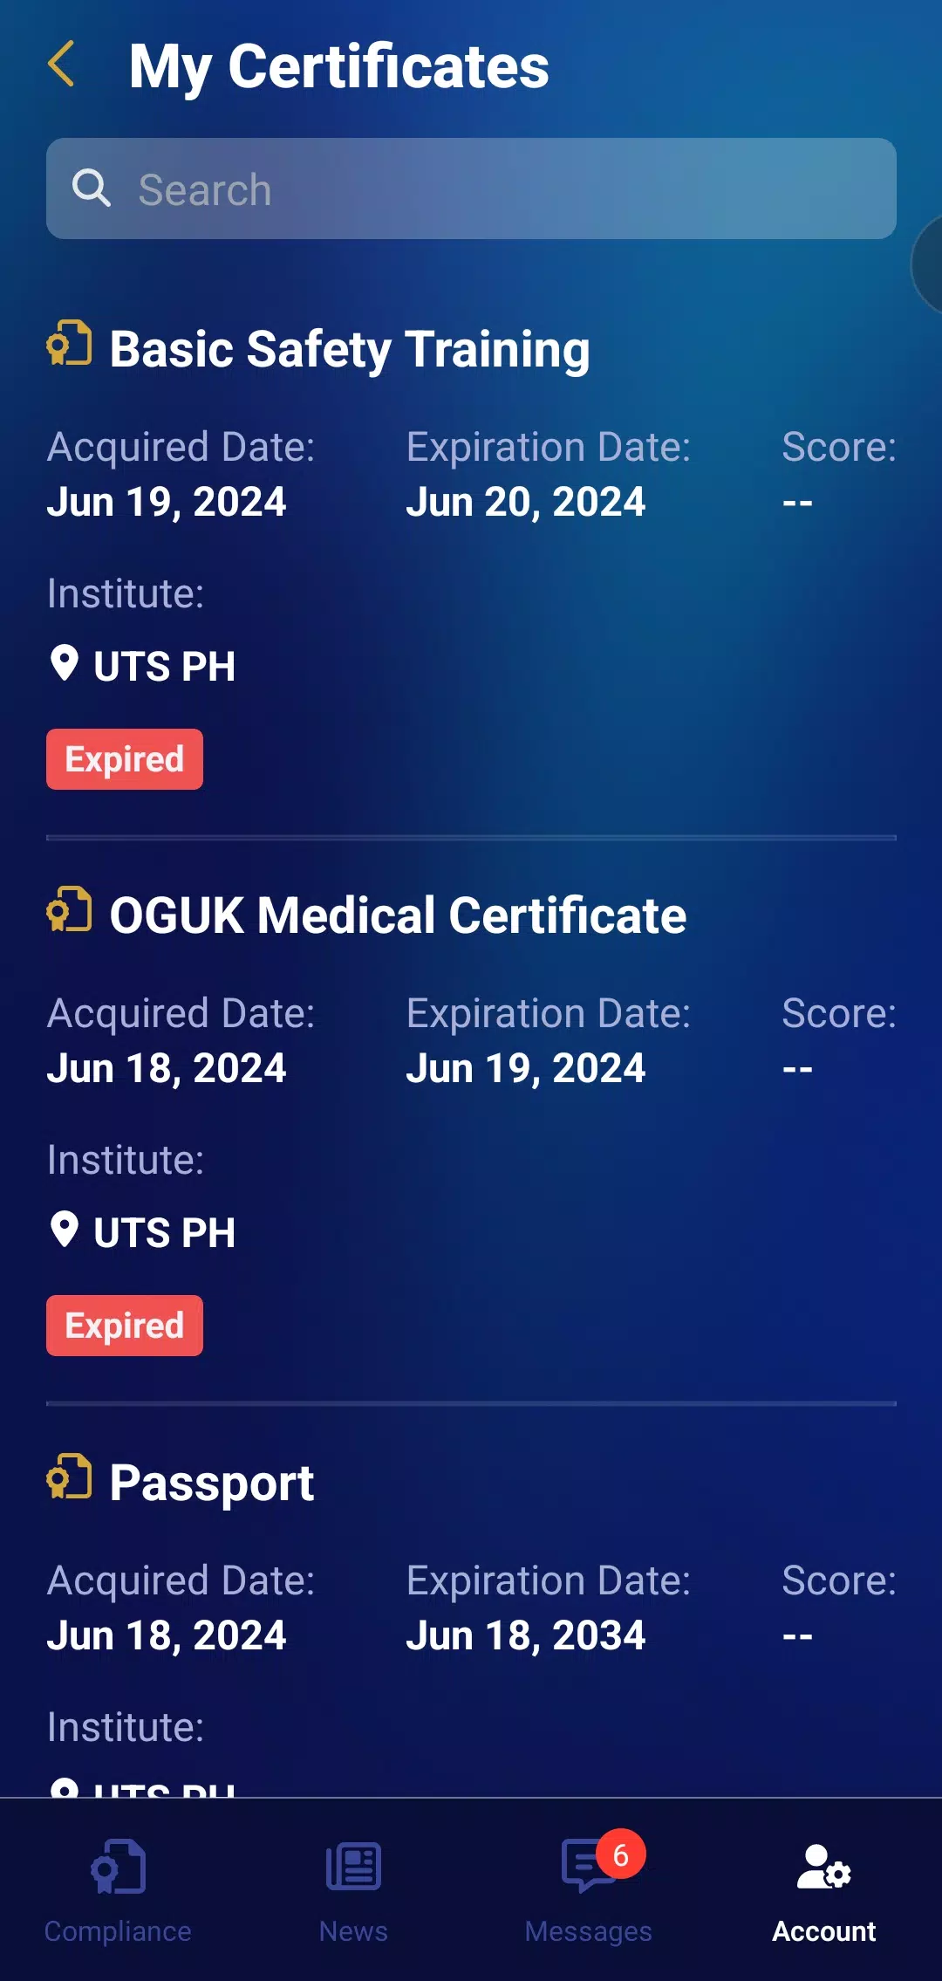The height and width of the screenshot is (1981, 942).
Task: Tap the Jun 18, 2034 expiration date
Action: pos(525,1635)
